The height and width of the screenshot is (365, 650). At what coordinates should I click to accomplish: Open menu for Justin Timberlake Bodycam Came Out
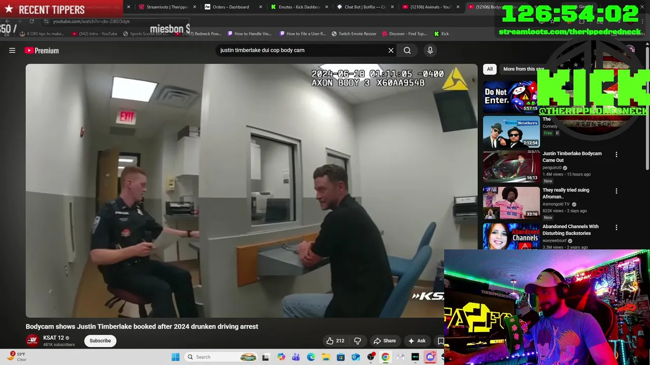coord(616,154)
